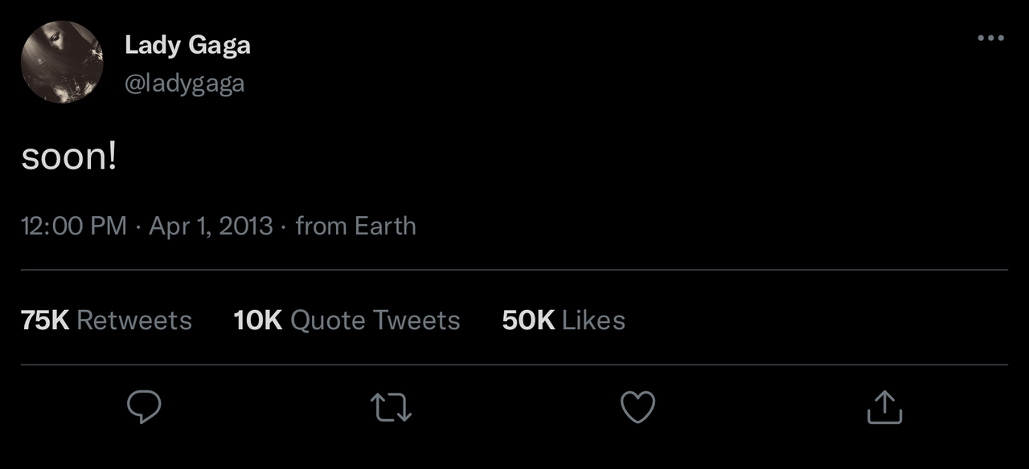Open Lady Gaga's profile picture

click(x=62, y=62)
